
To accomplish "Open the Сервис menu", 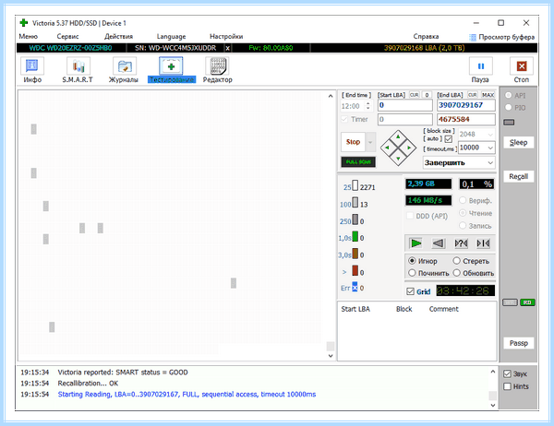I will tap(67, 36).
